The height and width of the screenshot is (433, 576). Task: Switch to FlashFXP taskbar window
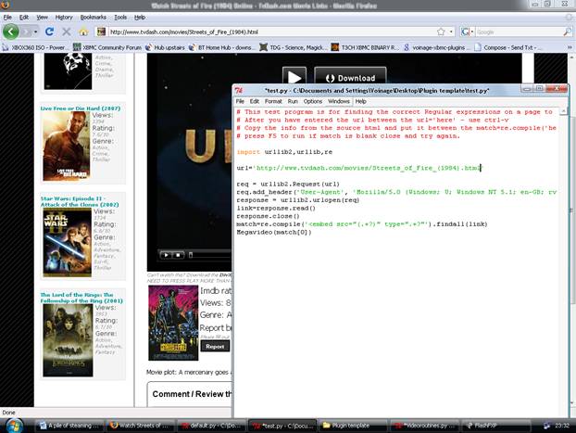(496, 426)
